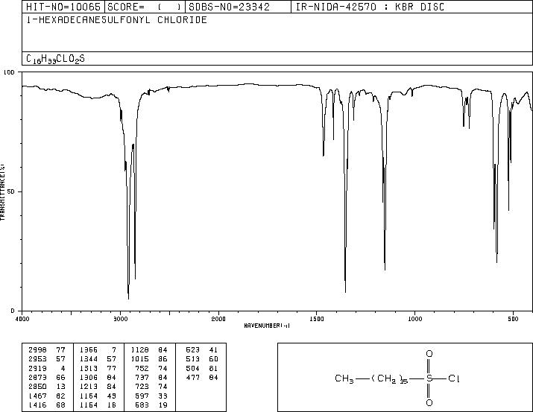The width and height of the screenshot is (533, 412).
Task: Click transmittance value 4 beside 2919
Action: pos(63,368)
